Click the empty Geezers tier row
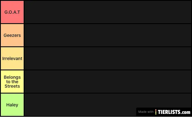 108,35
